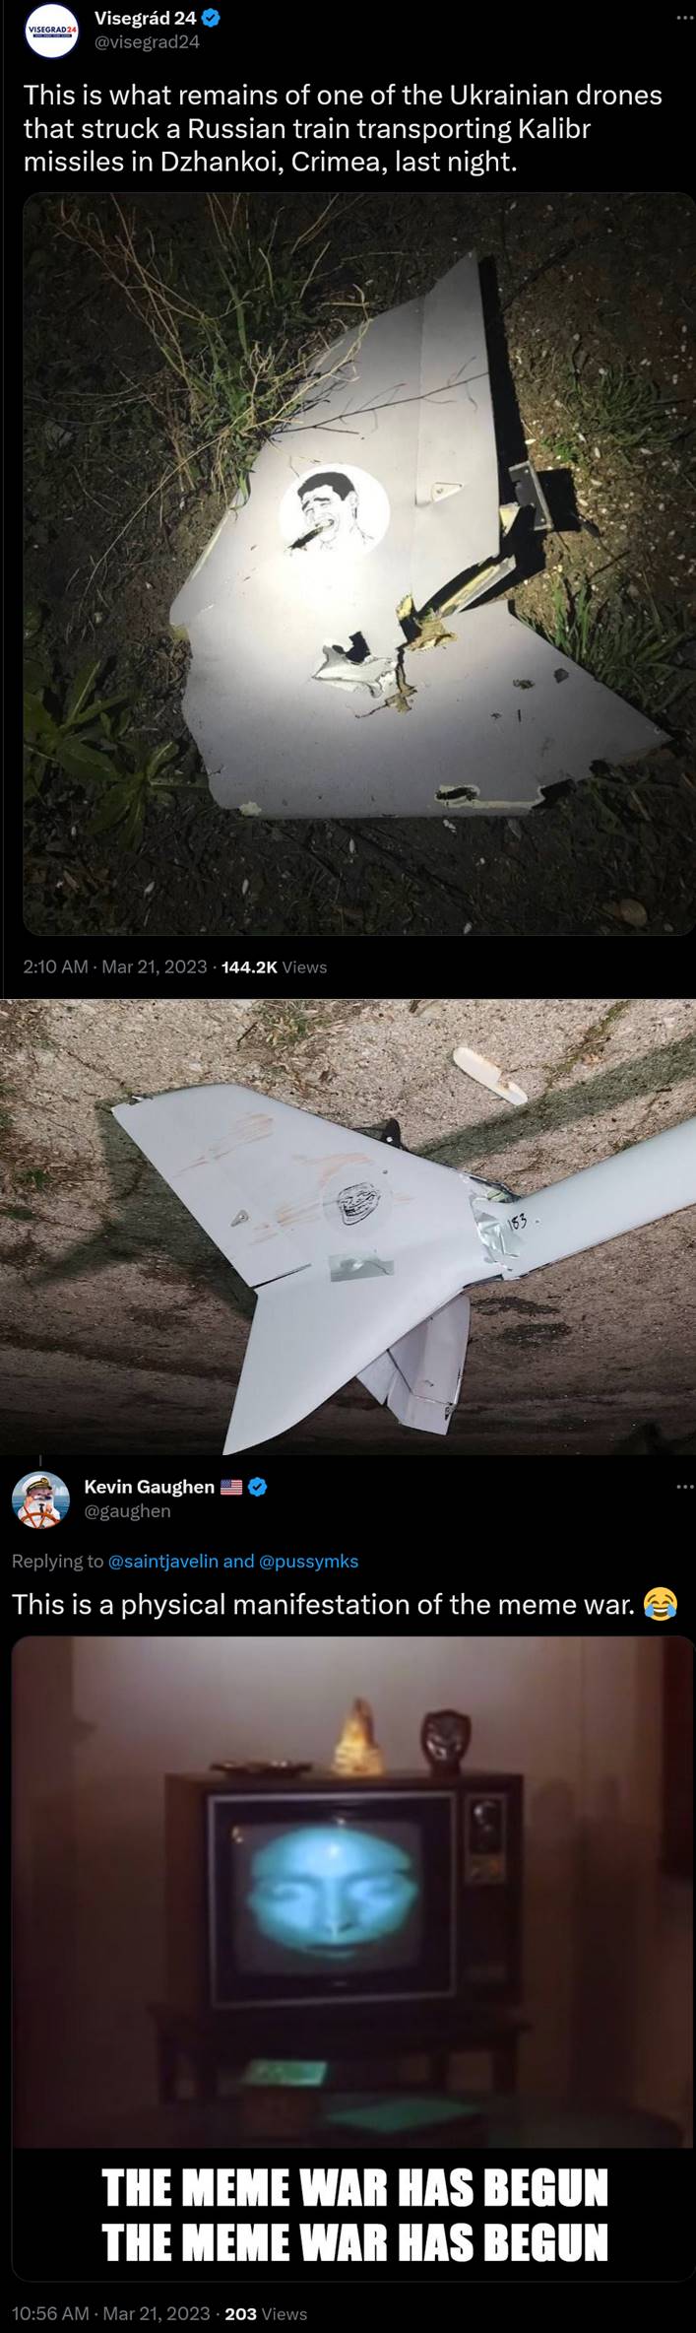Viewport: 696px width, 2333px height.
Task: Click Kevin Gaughen display name
Action: [x=150, y=1486]
